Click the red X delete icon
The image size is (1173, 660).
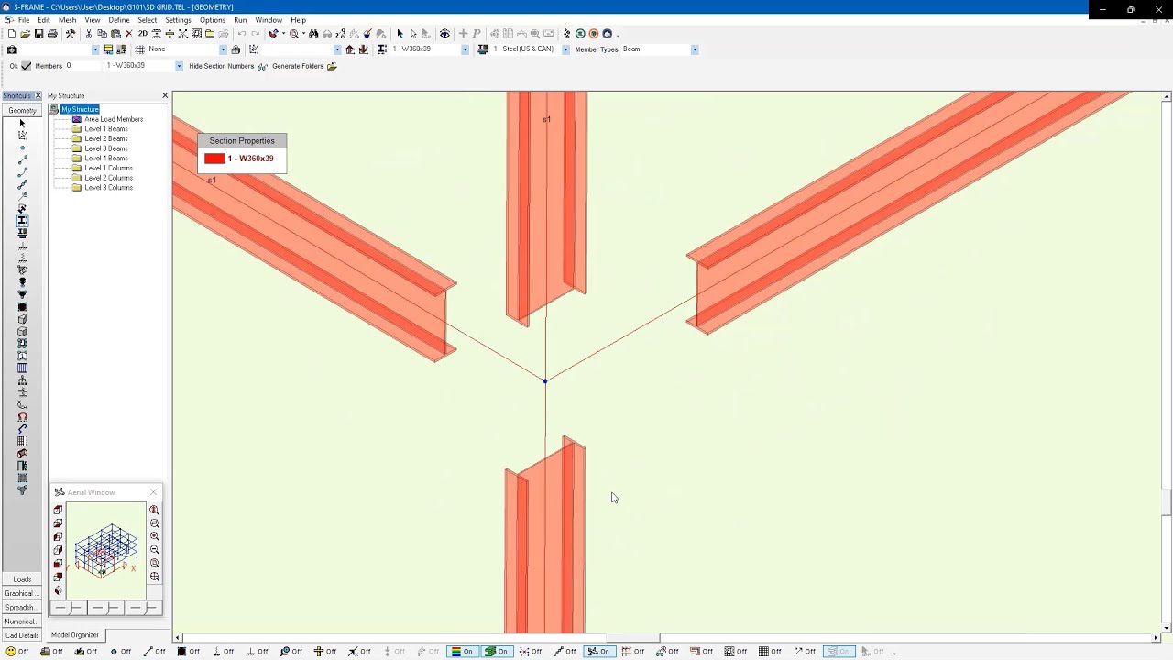(x=128, y=34)
